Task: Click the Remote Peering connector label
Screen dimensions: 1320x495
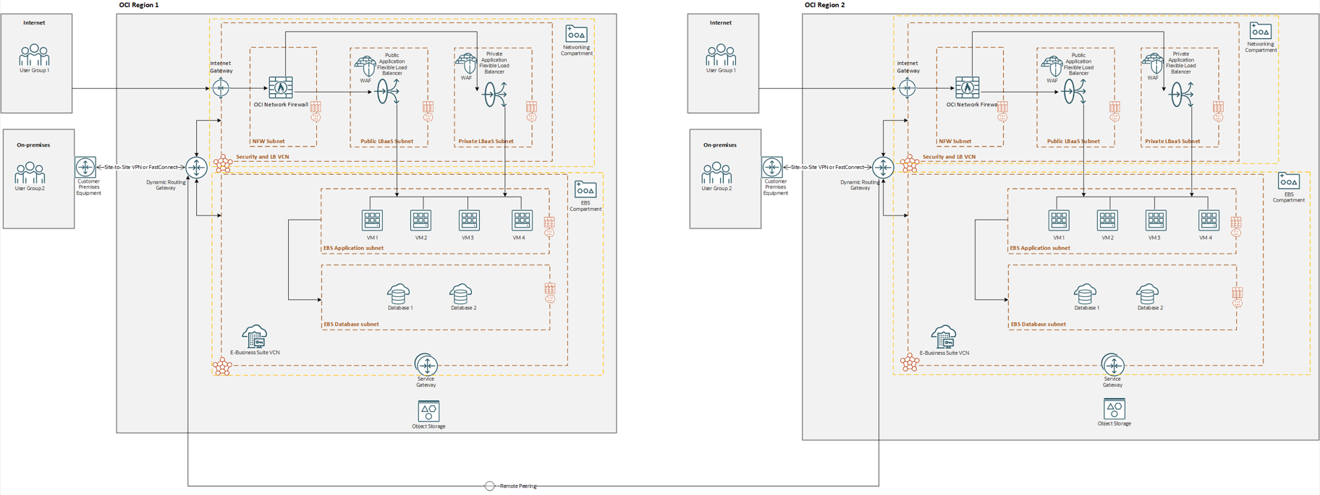Action: point(518,486)
